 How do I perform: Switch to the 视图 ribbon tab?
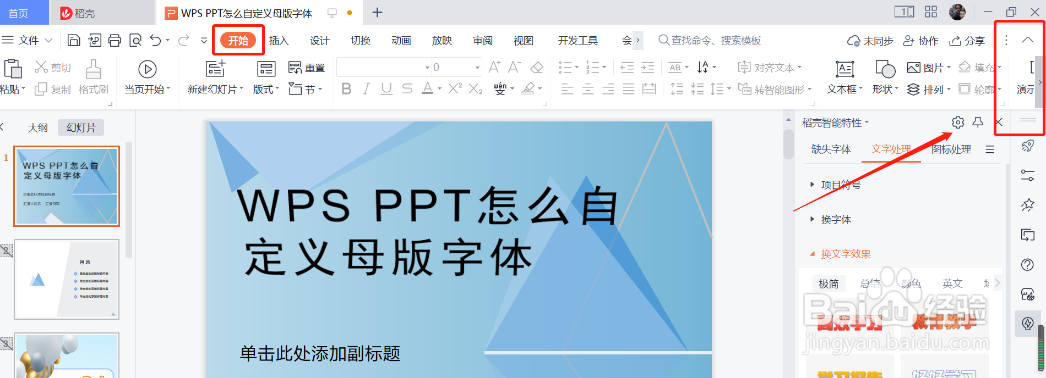click(x=523, y=40)
